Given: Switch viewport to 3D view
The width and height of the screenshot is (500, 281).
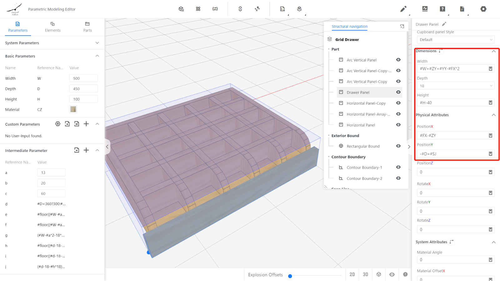Looking at the screenshot, I should pos(365,274).
